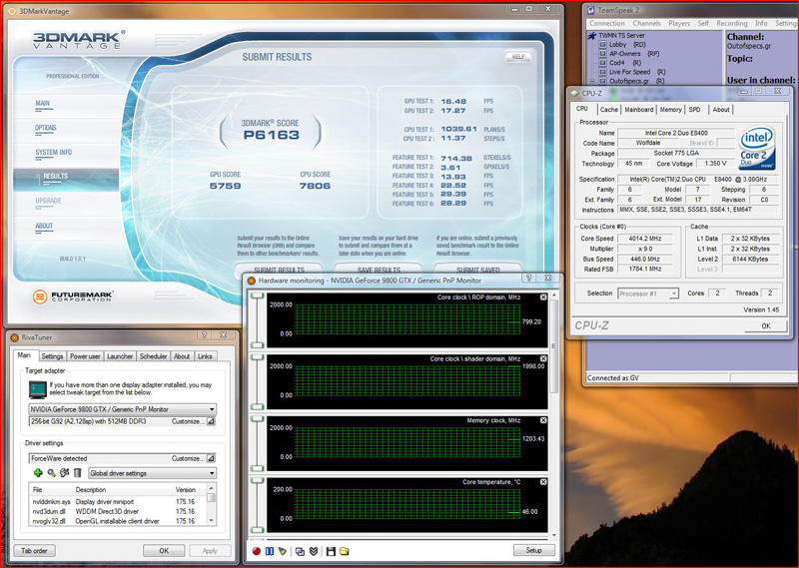The width and height of the screenshot is (799, 568).
Task: Click the Futuremark Corporation logo
Action: (72, 295)
